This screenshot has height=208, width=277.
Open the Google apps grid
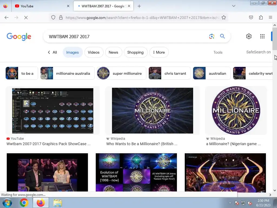point(262,36)
